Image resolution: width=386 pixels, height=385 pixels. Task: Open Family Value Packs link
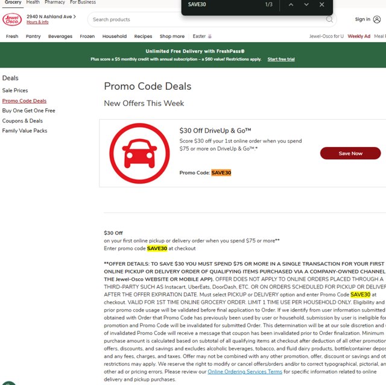pos(25,131)
